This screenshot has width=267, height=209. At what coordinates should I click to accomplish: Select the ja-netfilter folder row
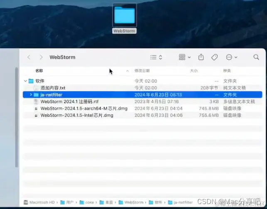[x=142, y=95]
